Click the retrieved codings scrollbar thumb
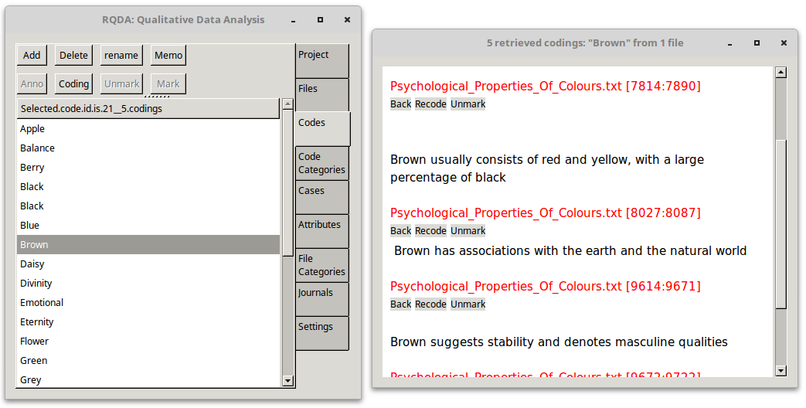The width and height of the screenshot is (806, 408). pos(780,224)
